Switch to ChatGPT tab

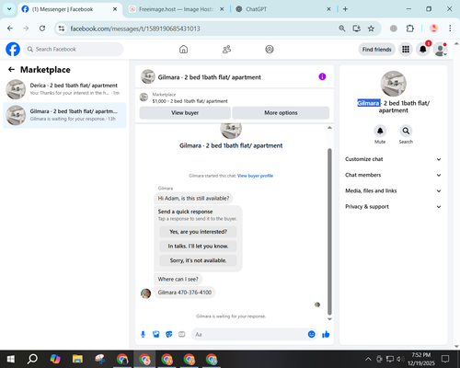(282, 9)
